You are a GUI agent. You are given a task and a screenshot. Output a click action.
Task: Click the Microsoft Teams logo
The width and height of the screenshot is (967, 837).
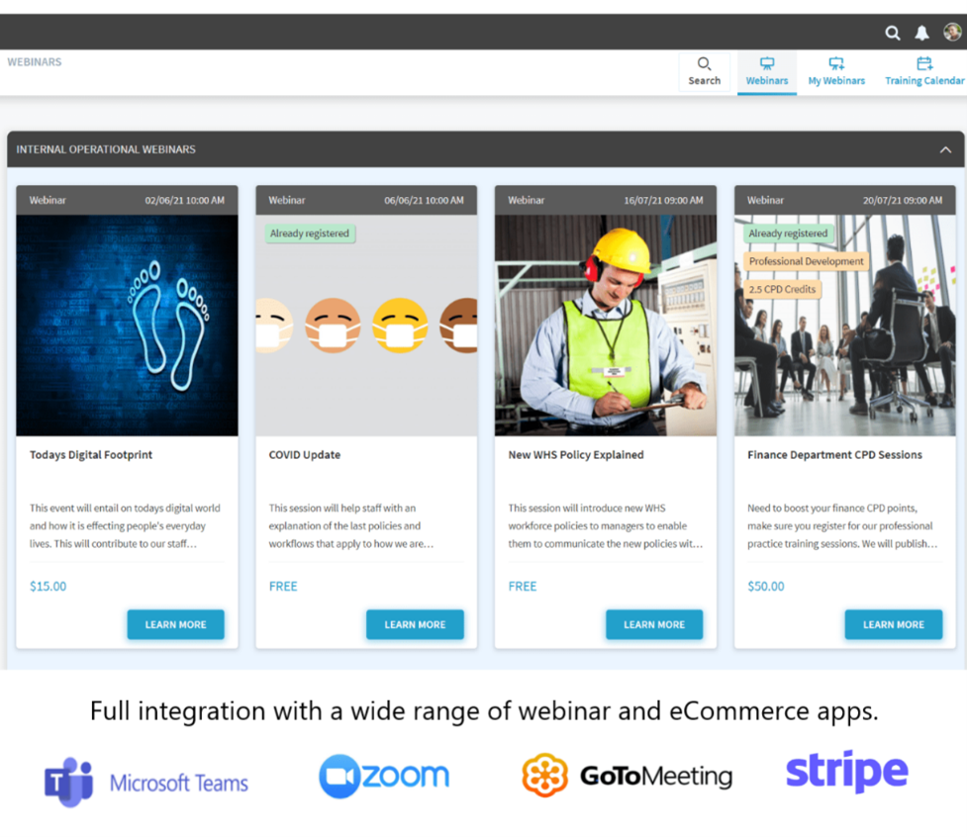coord(146,782)
